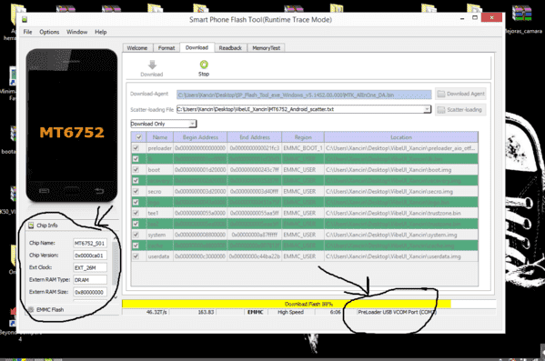Click the yellow Download Flash progress bar
The height and width of the screenshot is (361, 545).
point(287,304)
